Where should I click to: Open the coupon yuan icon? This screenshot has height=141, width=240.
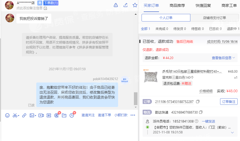tap(49, 115)
